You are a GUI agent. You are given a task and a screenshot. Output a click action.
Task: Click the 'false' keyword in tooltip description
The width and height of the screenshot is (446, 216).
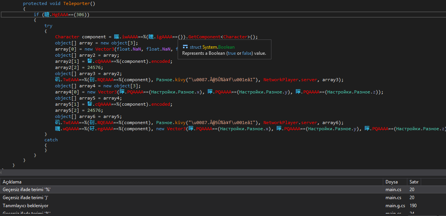(x=247, y=53)
